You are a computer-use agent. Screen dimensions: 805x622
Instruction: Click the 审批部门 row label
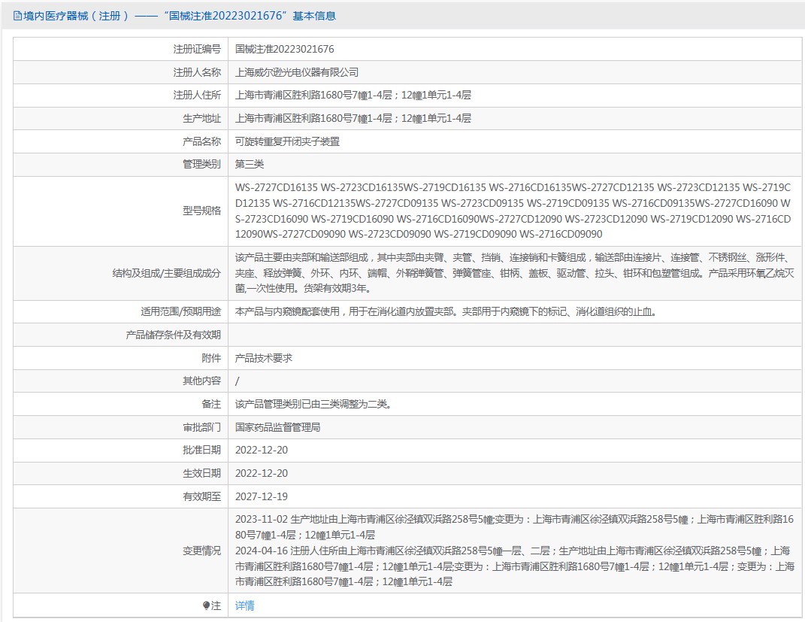point(201,427)
